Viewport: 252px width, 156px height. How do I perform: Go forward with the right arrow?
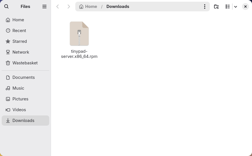pos(69,7)
